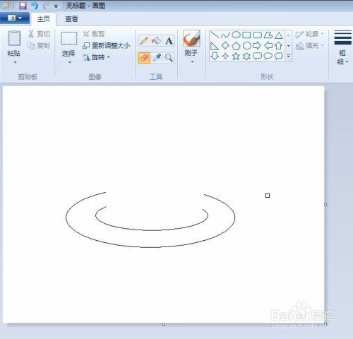Click the Cut (剪切) button
Screen dimensions: 353x339
point(39,34)
